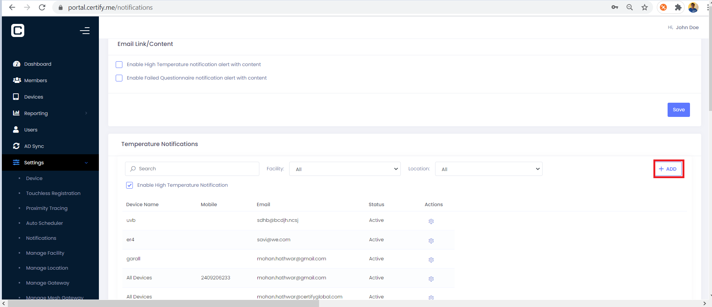This screenshot has width=712, height=307.
Task: Open the Dashboard menu item
Action: pyautogui.click(x=38, y=64)
